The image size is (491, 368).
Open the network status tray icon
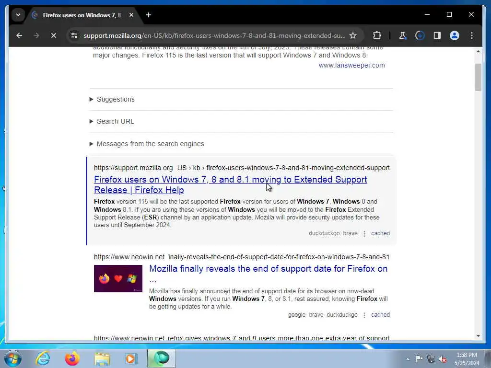pyautogui.click(x=431, y=359)
